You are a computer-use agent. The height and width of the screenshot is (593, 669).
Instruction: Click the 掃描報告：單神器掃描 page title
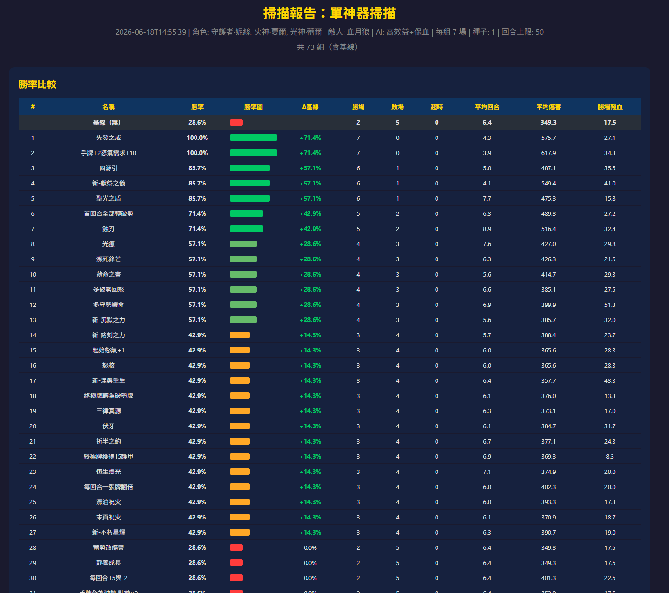point(330,13)
